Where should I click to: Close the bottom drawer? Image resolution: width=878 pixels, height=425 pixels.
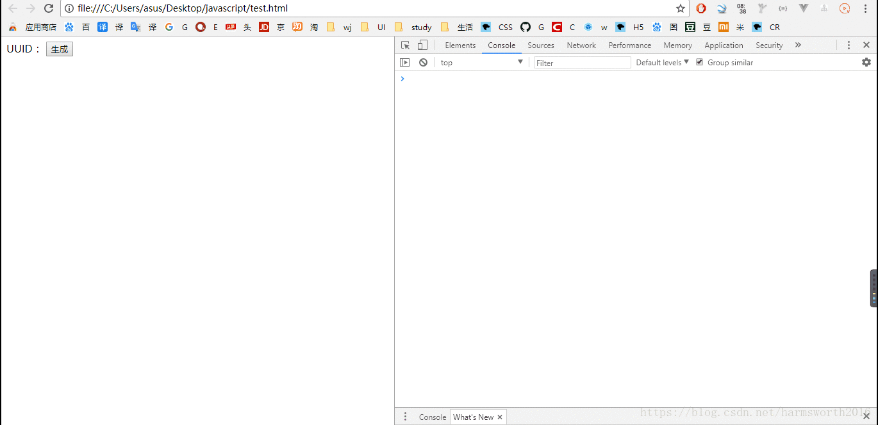tap(866, 417)
